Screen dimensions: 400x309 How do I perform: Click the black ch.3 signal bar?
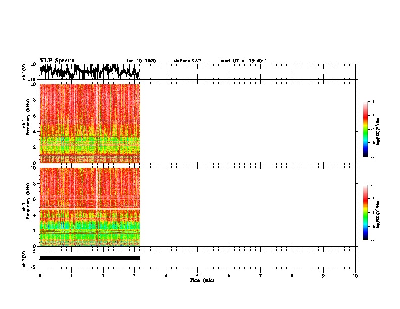[90, 258]
